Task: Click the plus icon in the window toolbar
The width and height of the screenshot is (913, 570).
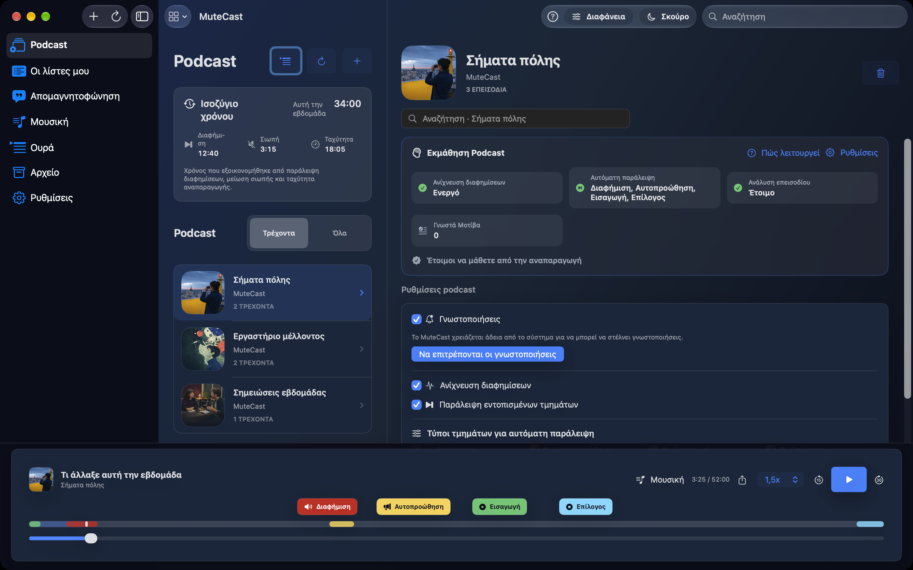Action: point(94,16)
